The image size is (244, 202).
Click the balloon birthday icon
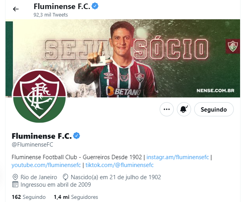click(66, 177)
